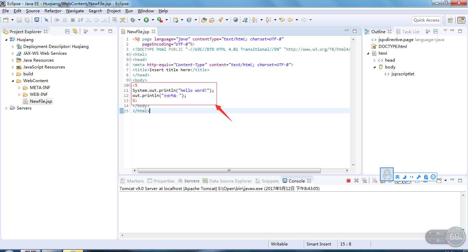468x252 pixels.
Task: Click the Writable status field
Action: pos(279,244)
